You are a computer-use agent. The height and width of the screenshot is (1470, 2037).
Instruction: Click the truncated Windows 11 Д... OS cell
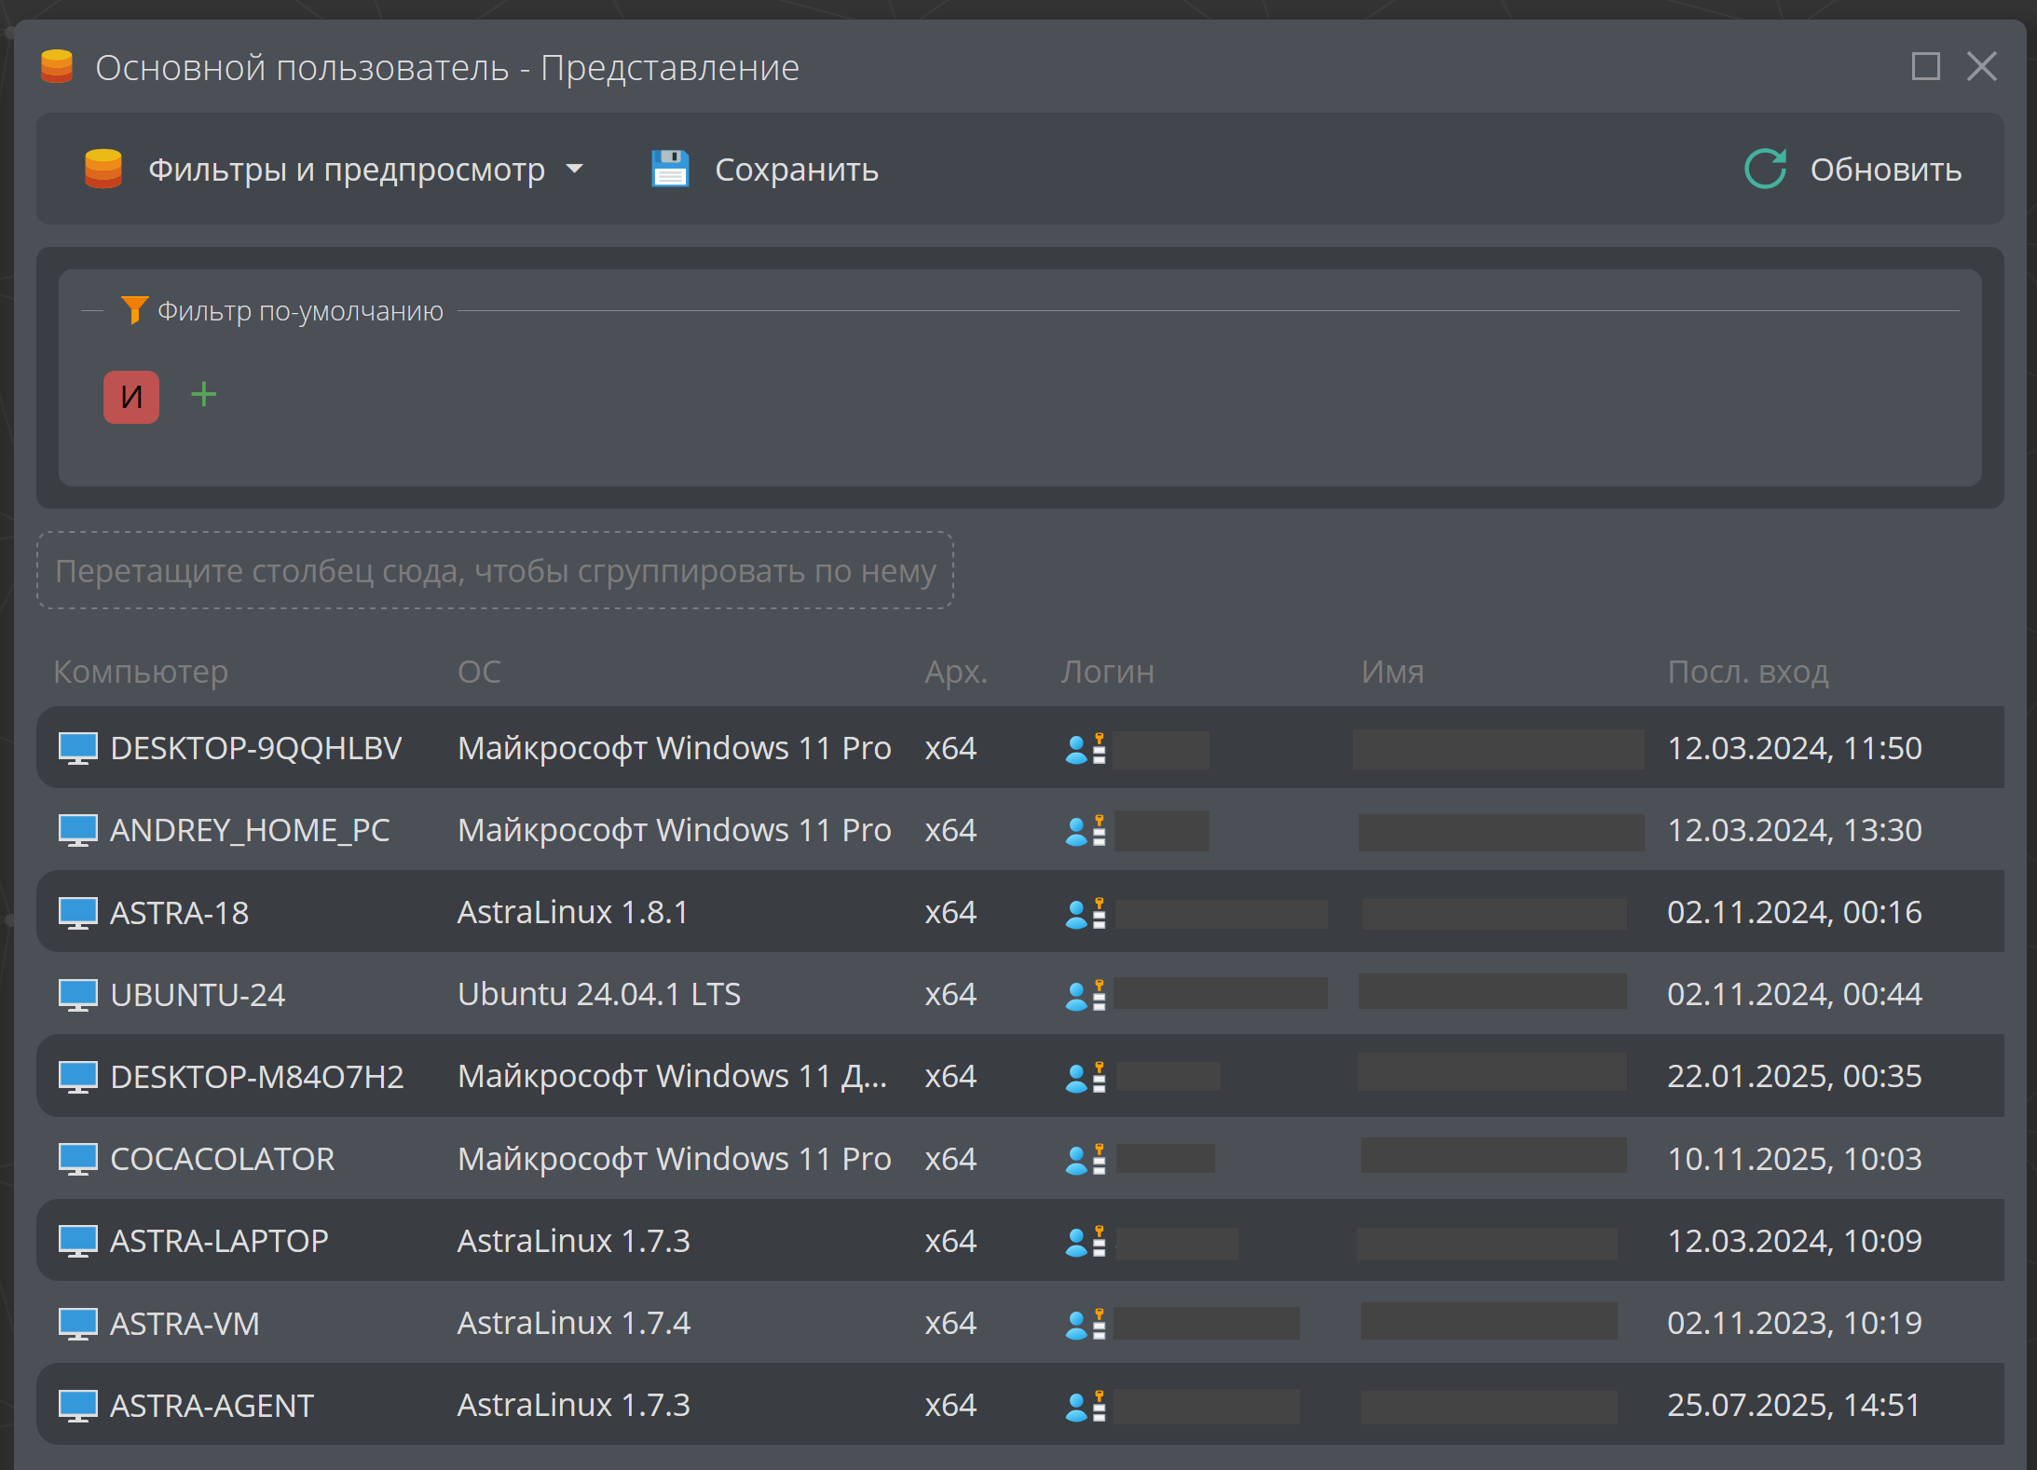[x=672, y=1077]
